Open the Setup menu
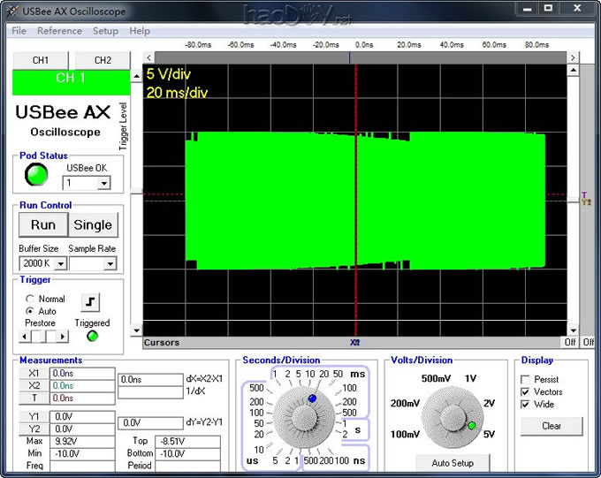This screenshot has height=478, width=601. coord(105,31)
